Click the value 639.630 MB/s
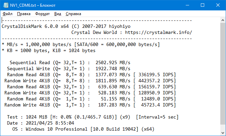226x136 pixels. [x=114, y=87]
